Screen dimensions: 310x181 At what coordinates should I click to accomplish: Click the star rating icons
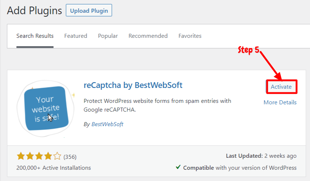coord(39,156)
